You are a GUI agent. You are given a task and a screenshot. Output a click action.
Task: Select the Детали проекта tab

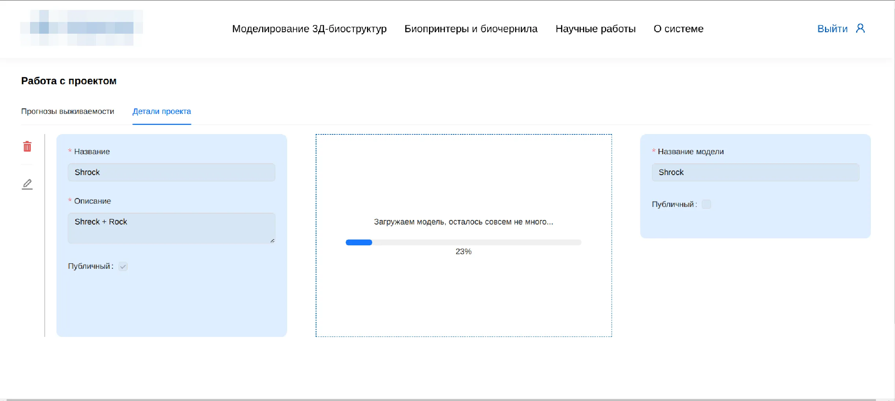162,111
